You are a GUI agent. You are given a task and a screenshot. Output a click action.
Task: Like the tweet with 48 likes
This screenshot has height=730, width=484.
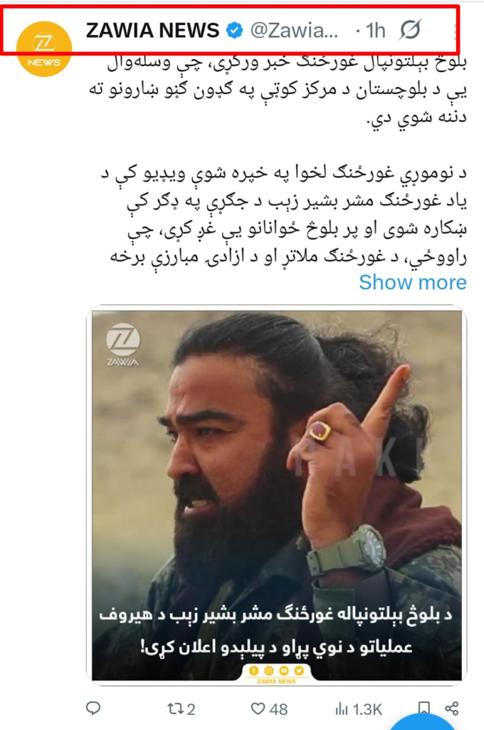click(x=269, y=709)
